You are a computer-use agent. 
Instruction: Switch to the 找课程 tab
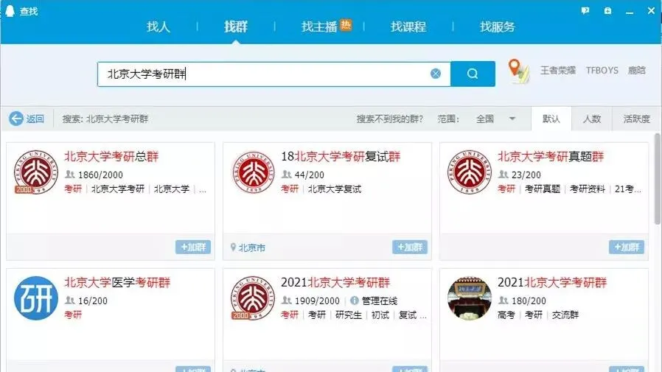click(x=408, y=27)
